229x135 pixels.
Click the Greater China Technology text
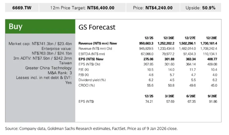(48, 68)
